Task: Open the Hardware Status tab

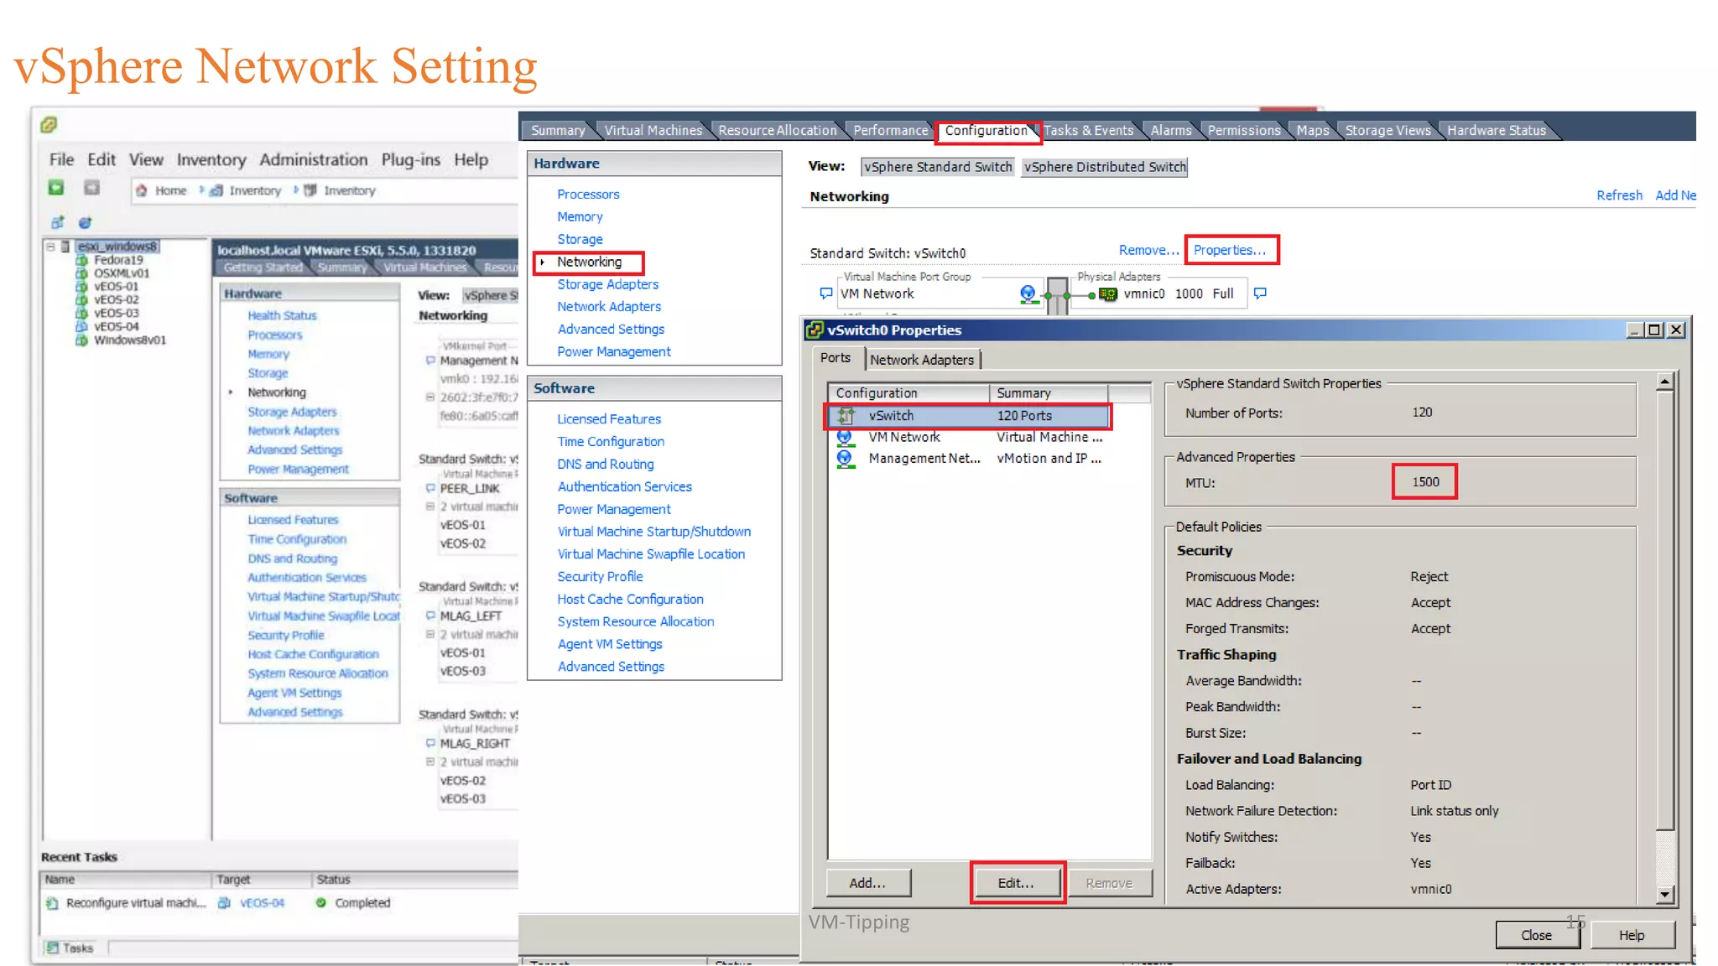Action: [1497, 130]
